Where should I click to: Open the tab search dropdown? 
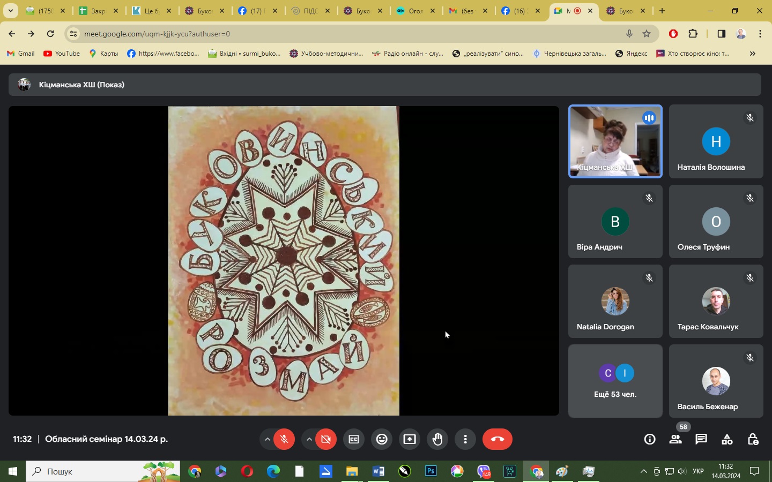coord(10,11)
